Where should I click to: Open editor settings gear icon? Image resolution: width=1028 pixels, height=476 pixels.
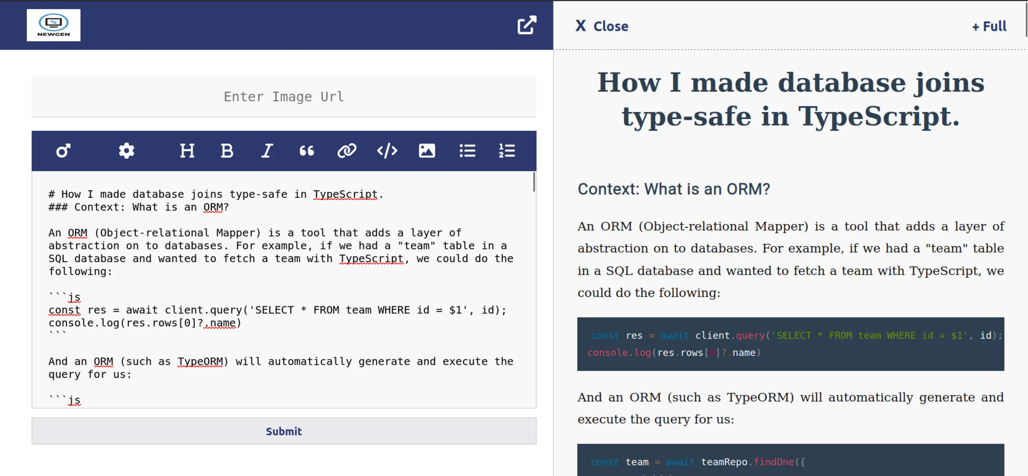click(x=127, y=151)
